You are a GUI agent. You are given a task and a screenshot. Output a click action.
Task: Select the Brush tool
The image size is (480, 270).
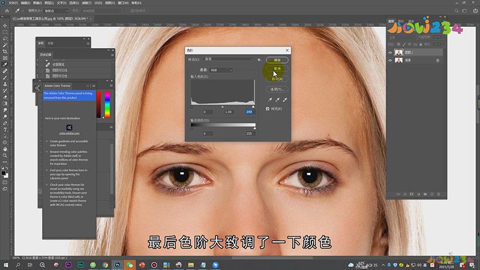point(5,77)
